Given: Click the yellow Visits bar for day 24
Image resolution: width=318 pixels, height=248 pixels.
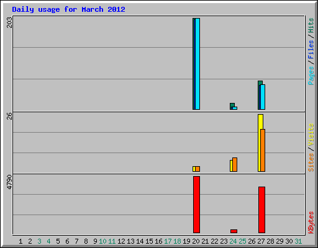Looking at the screenshot, I should coord(231,166).
